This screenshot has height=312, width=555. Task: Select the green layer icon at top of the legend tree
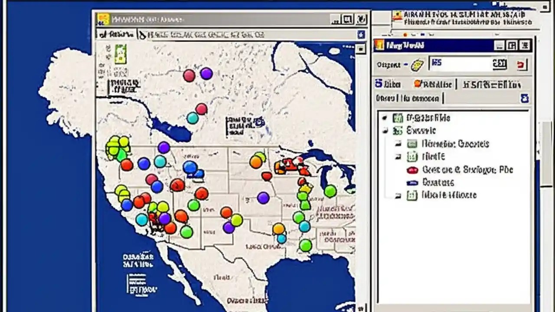tap(398, 118)
